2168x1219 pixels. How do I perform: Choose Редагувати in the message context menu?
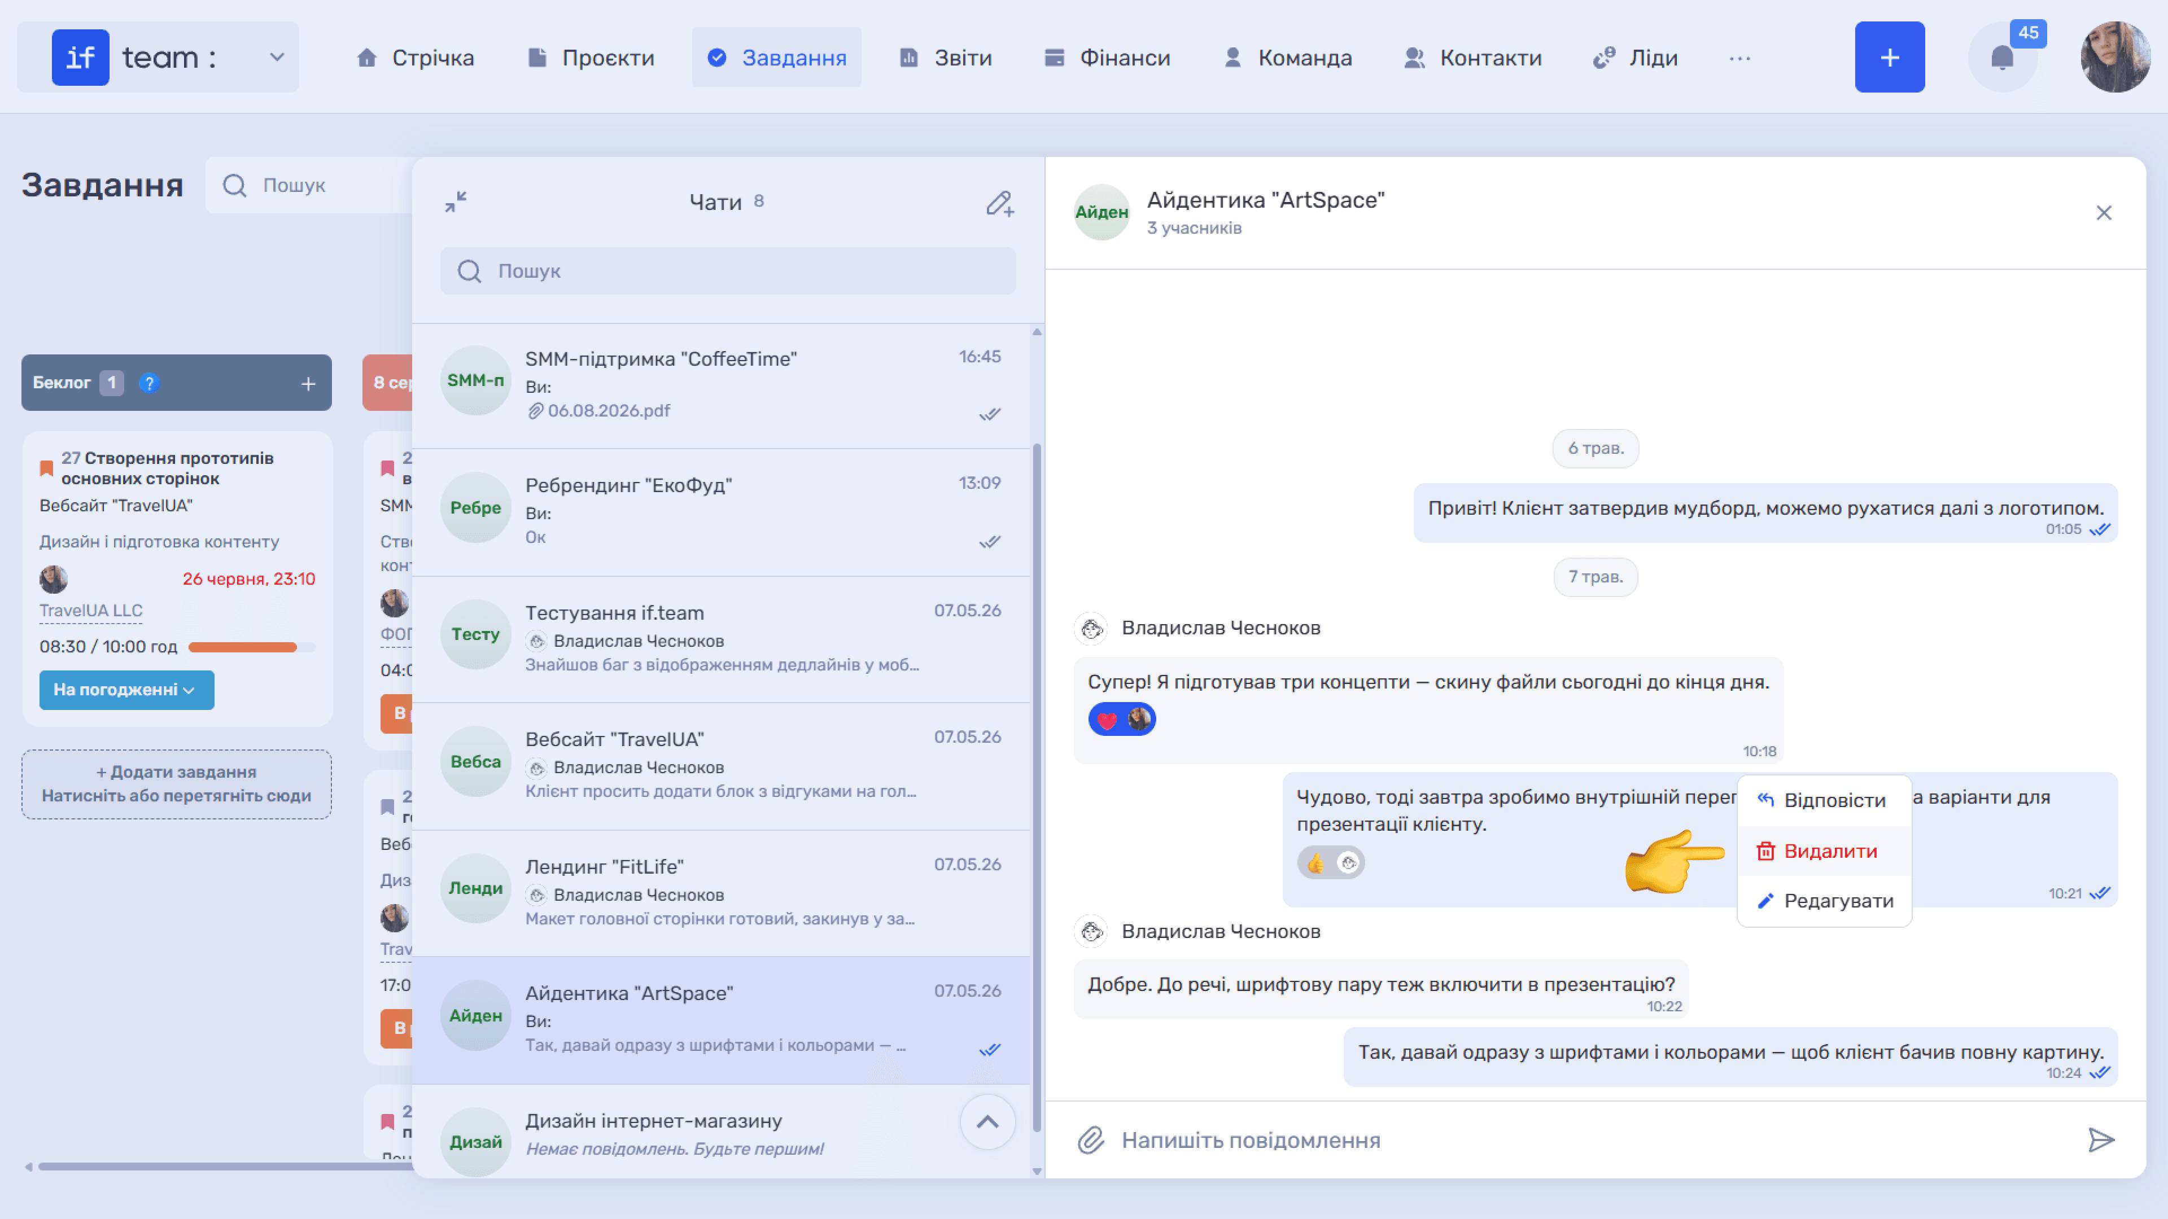tap(1824, 901)
